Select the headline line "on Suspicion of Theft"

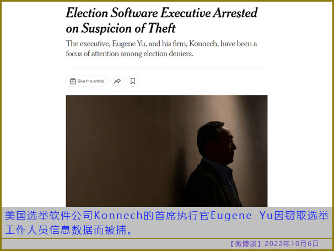click(x=121, y=28)
